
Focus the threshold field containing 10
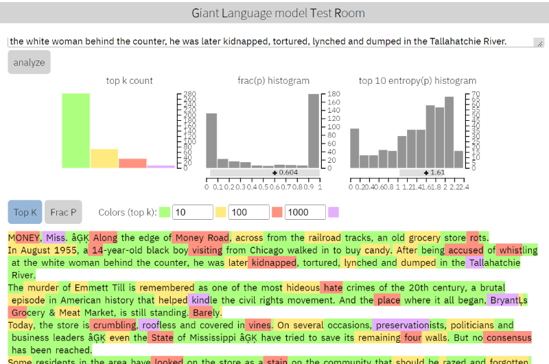click(192, 212)
